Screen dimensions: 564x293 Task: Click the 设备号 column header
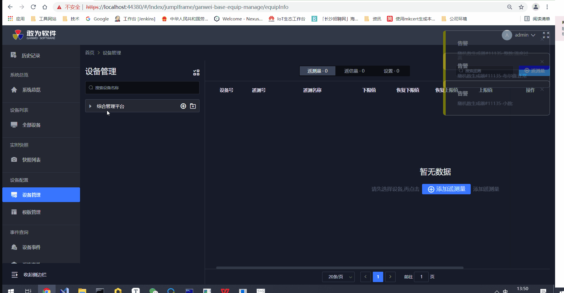coord(226,90)
